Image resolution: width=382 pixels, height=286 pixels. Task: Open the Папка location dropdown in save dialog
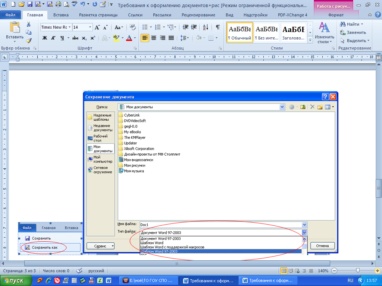[x=282, y=107]
